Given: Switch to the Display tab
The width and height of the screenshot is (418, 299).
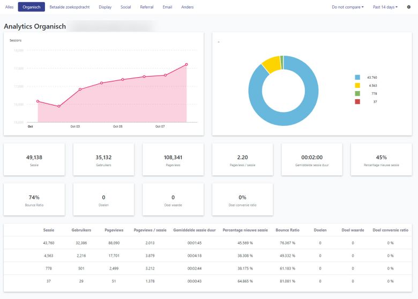Looking at the screenshot, I should tap(105, 7).
